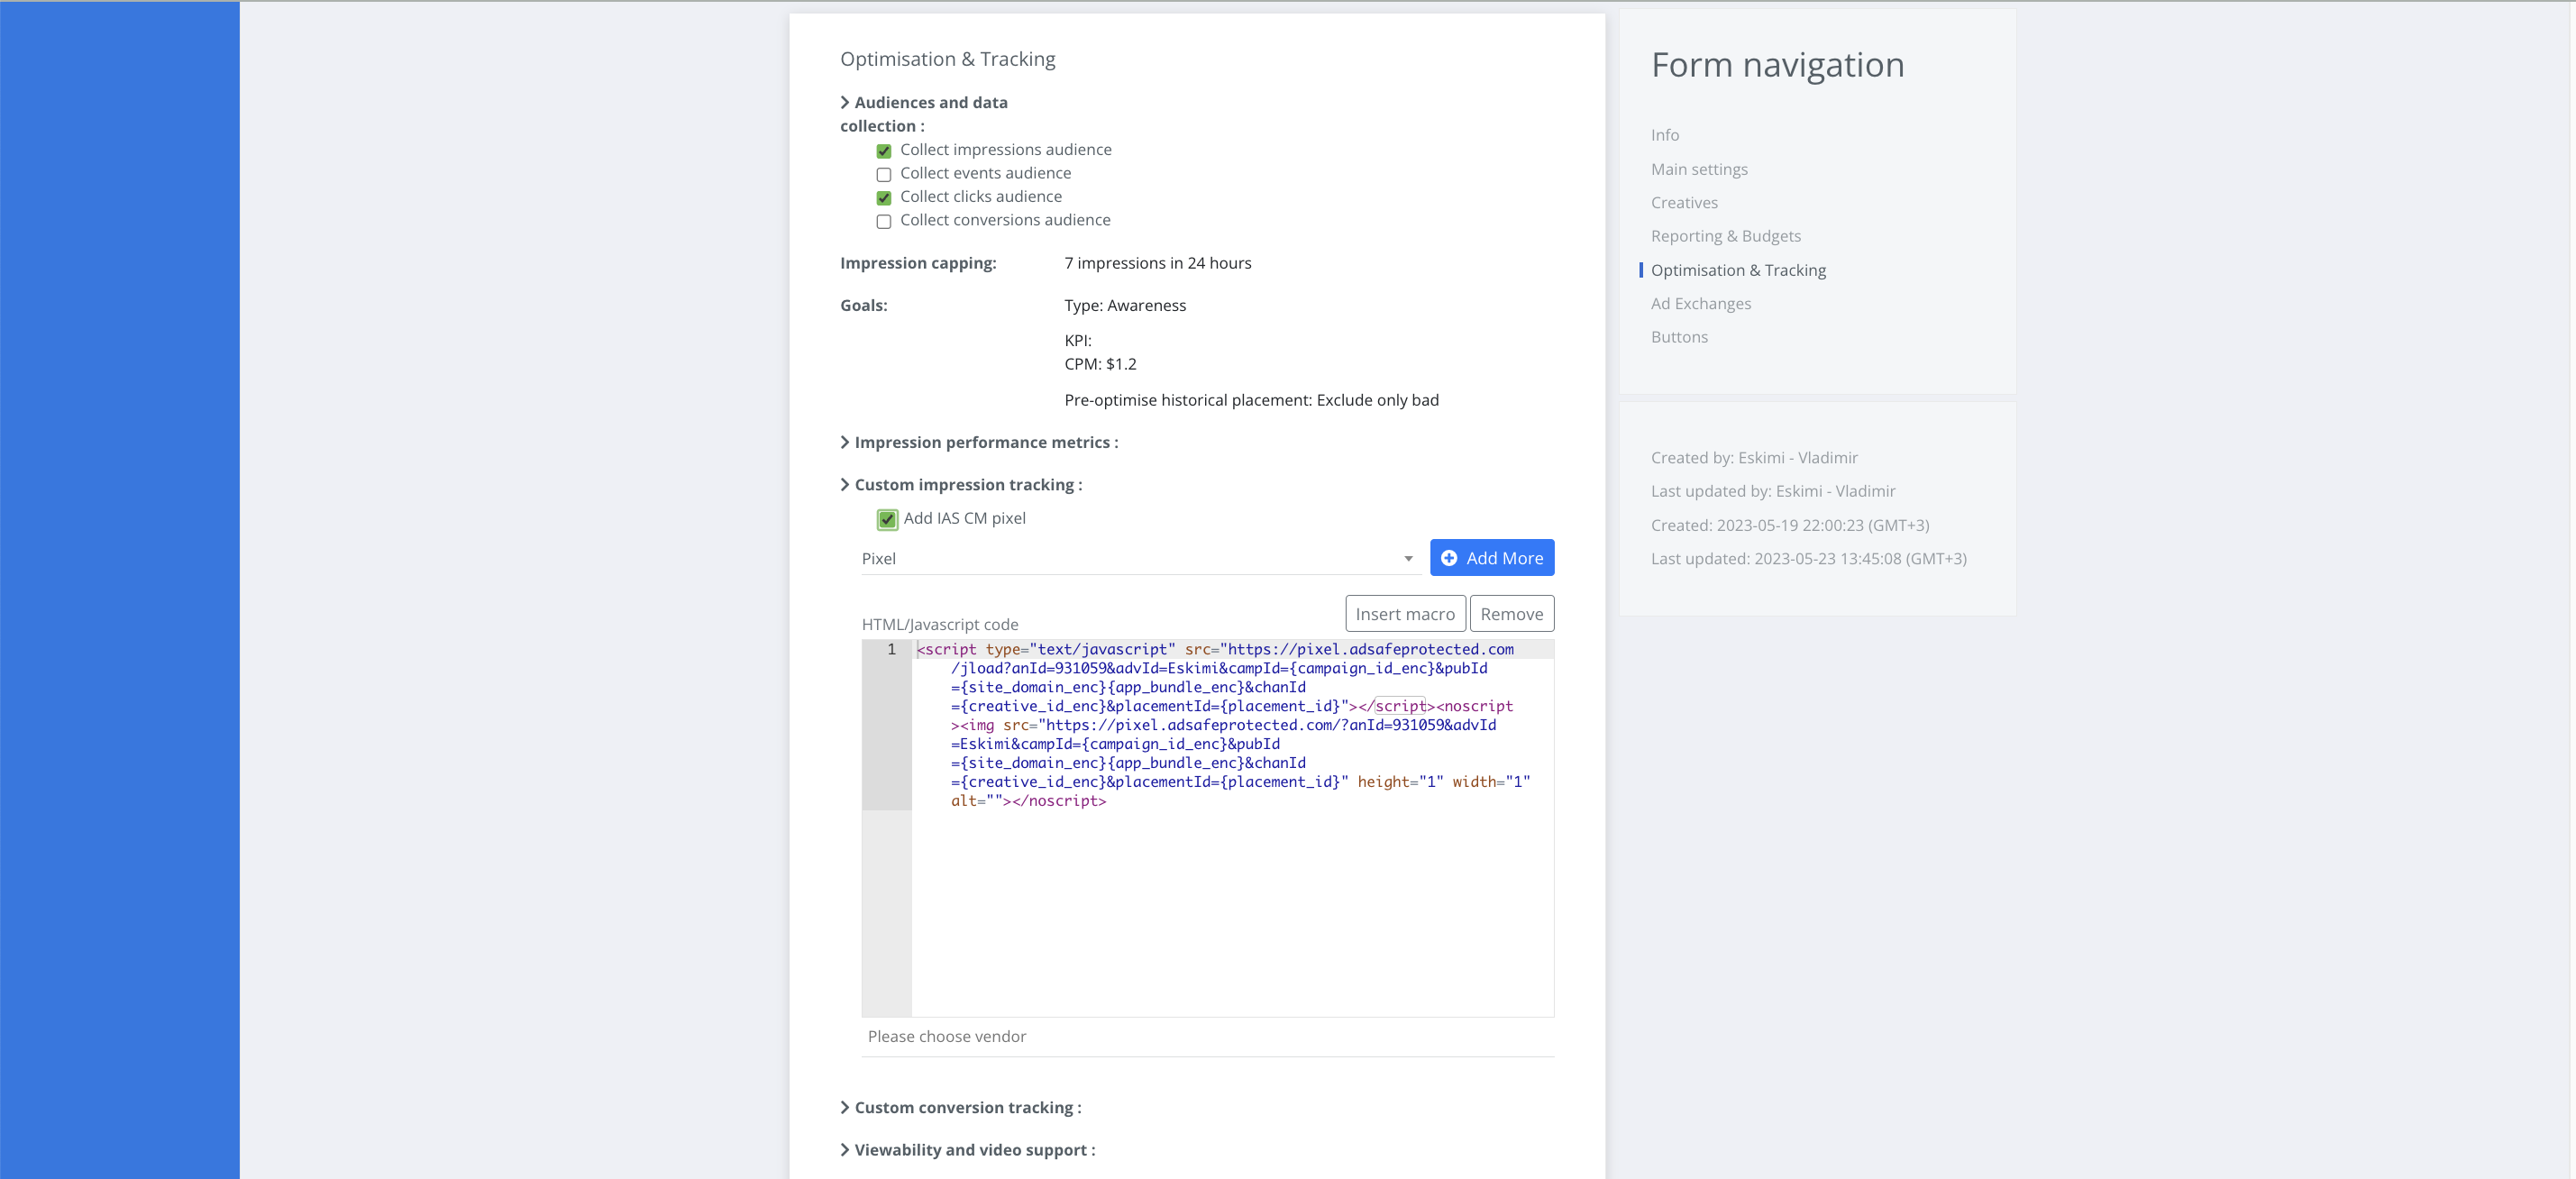The width and height of the screenshot is (2576, 1179).
Task: Click the 'CPM: $1.2' KPI value
Action: click(1100, 364)
